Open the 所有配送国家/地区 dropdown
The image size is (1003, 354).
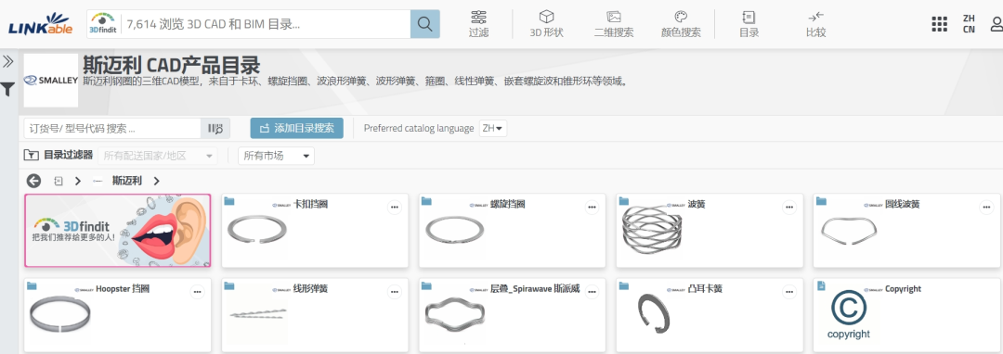pos(157,156)
